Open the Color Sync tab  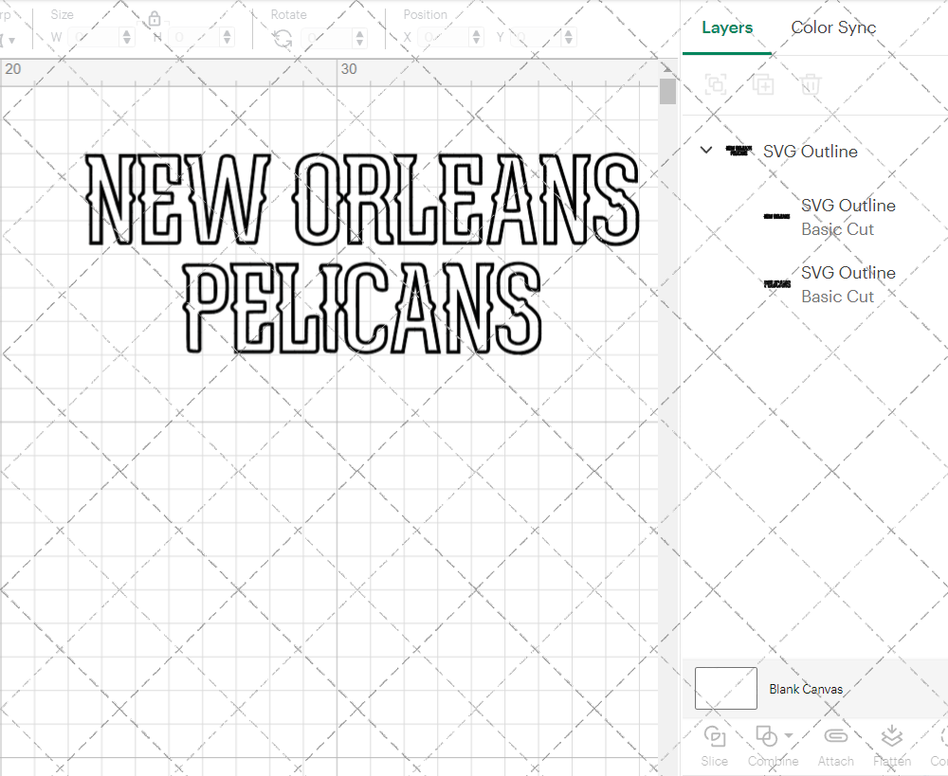(x=833, y=27)
